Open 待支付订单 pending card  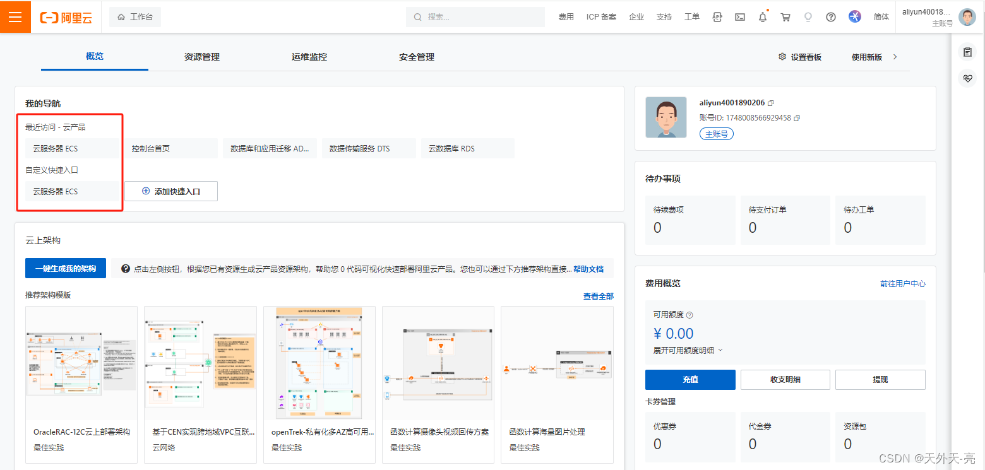click(x=785, y=220)
